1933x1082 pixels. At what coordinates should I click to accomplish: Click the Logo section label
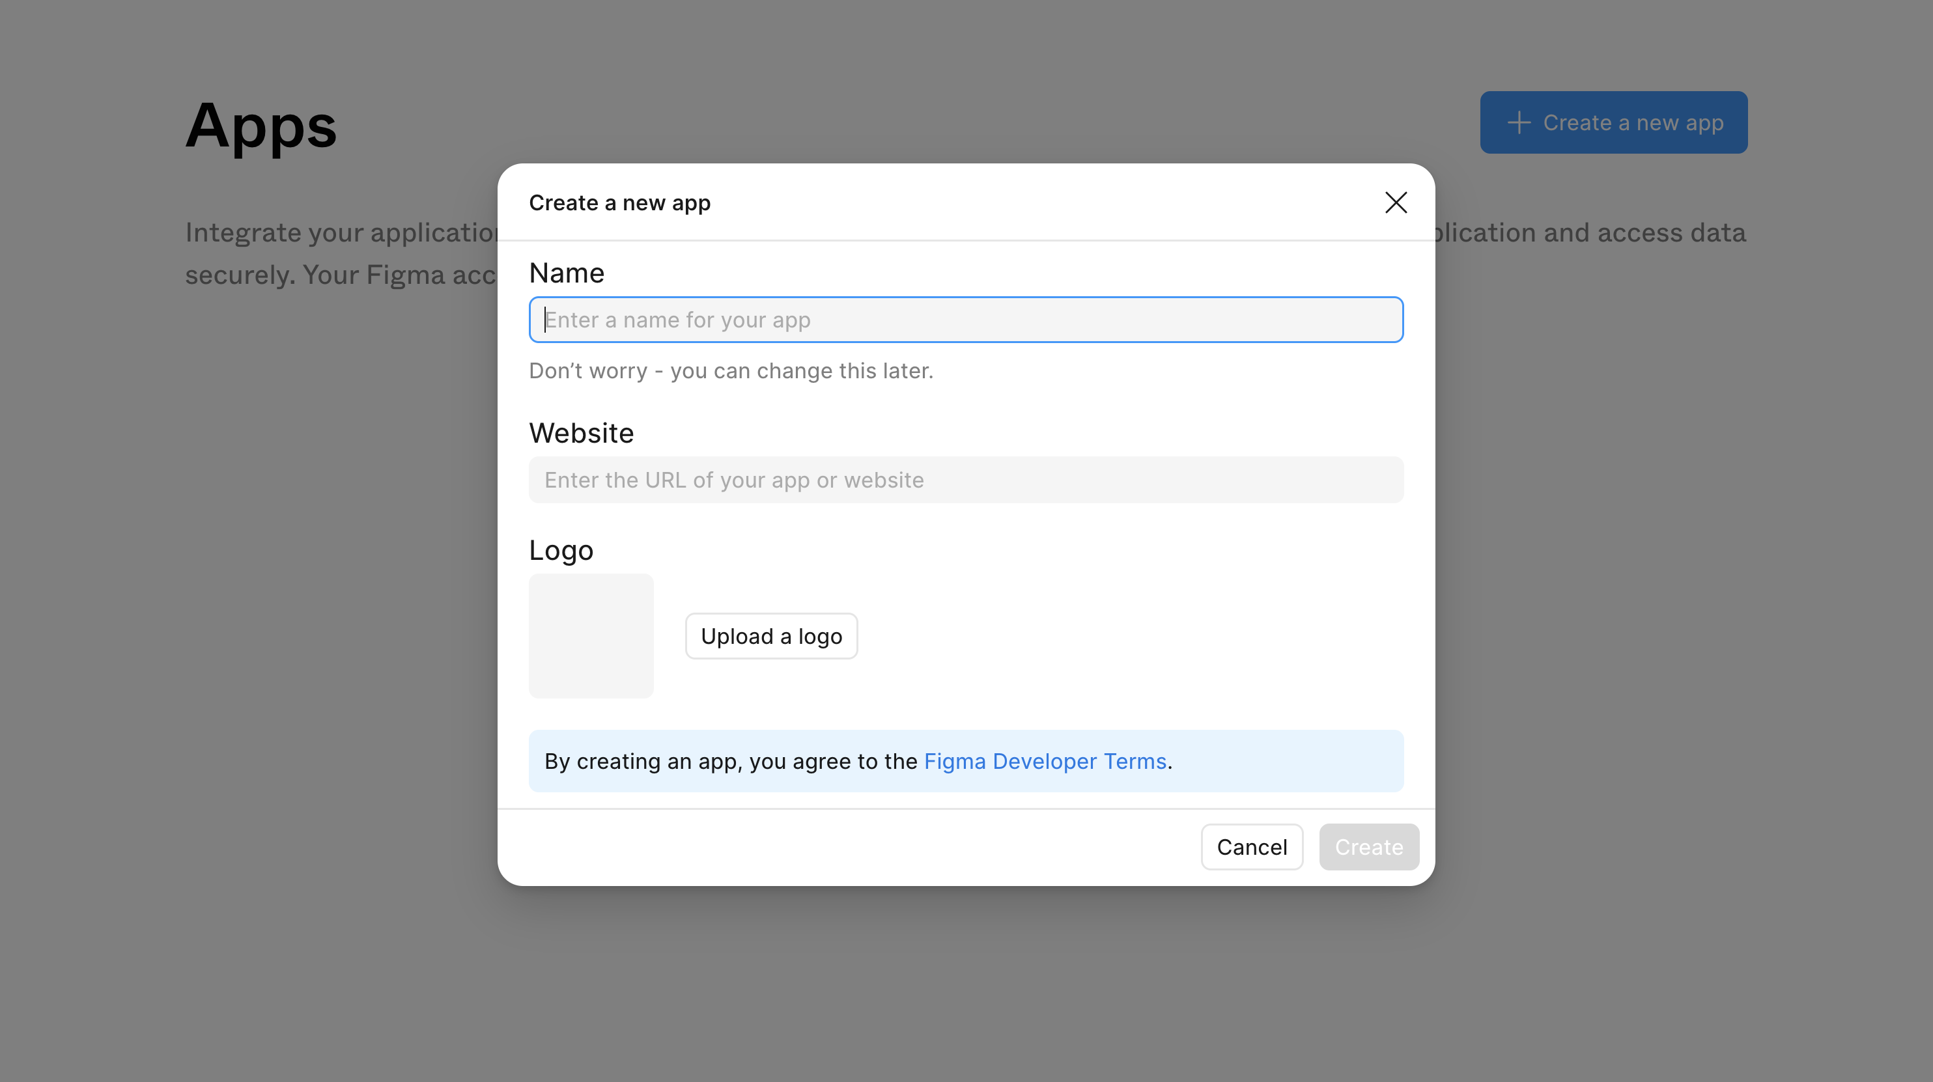[561, 551]
